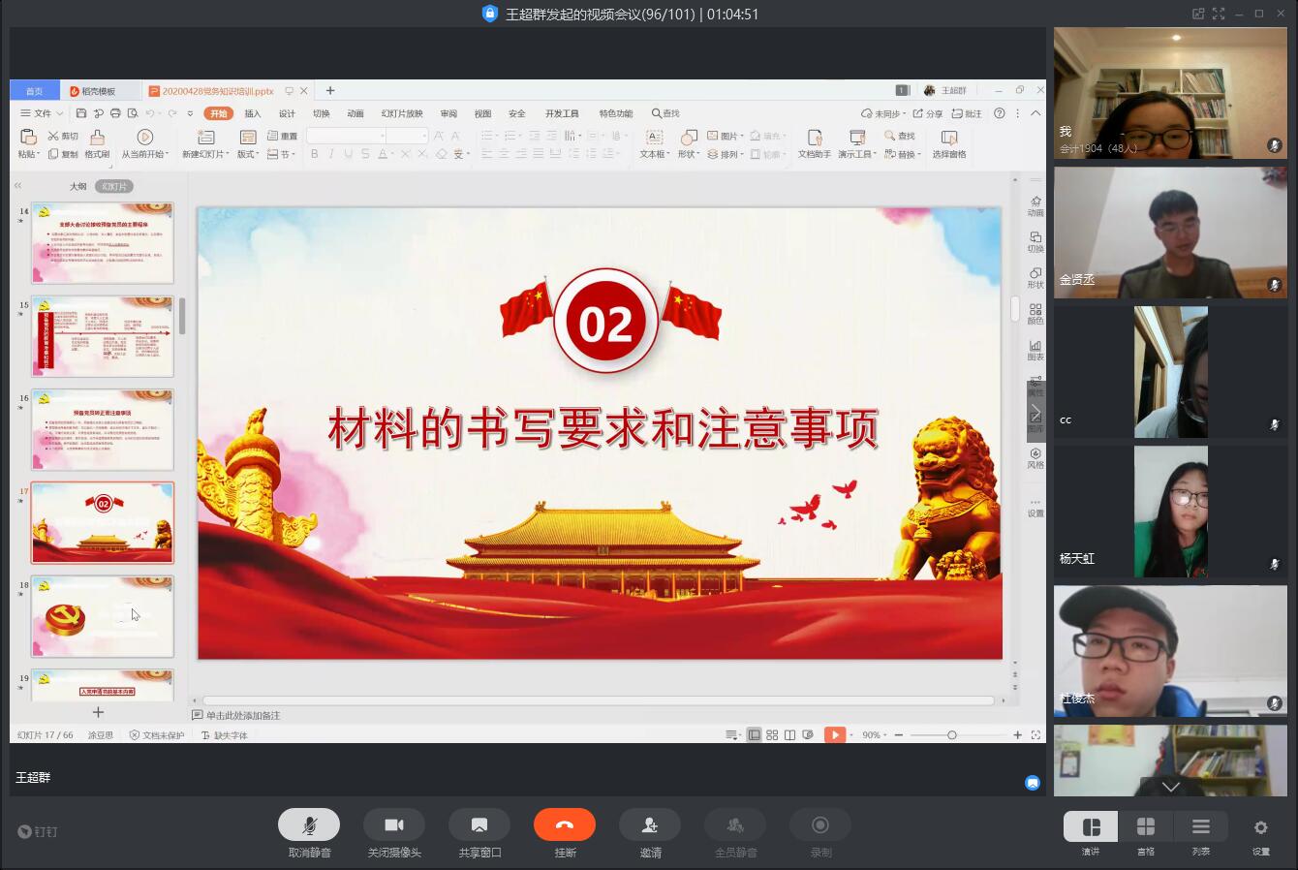
Task: Toggle microphone with 取消静音 button
Action: click(x=309, y=824)
